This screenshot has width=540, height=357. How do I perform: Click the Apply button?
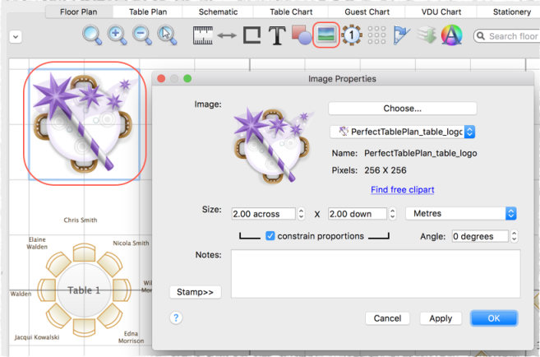pos(441,318)
